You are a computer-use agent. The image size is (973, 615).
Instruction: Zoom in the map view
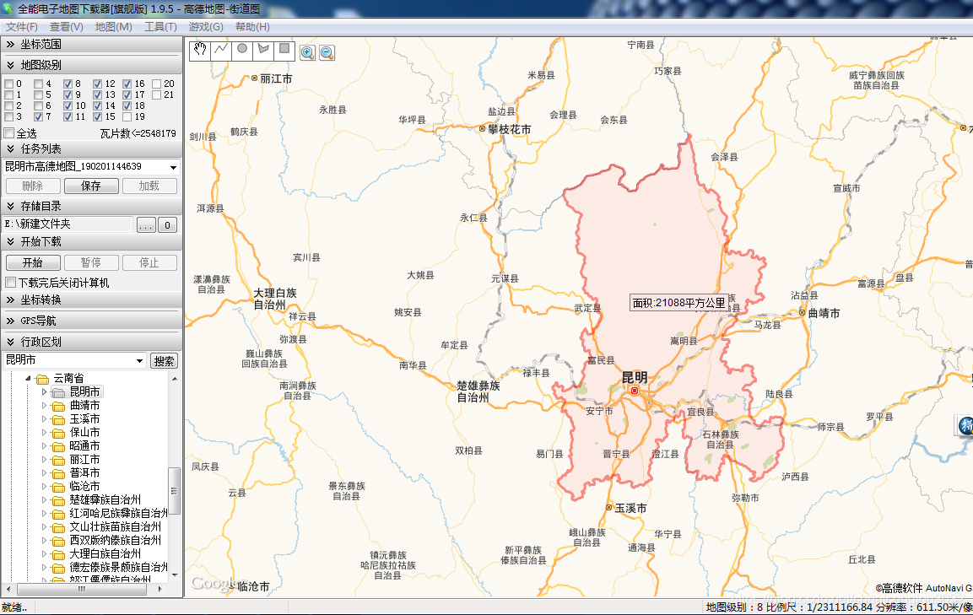click(307, 53)
